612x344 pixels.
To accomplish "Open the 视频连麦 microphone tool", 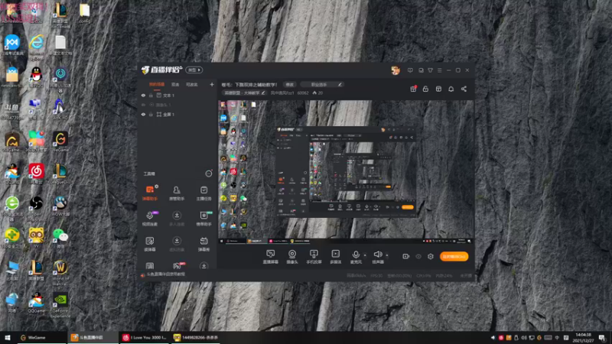I will (x=150, y=219).
